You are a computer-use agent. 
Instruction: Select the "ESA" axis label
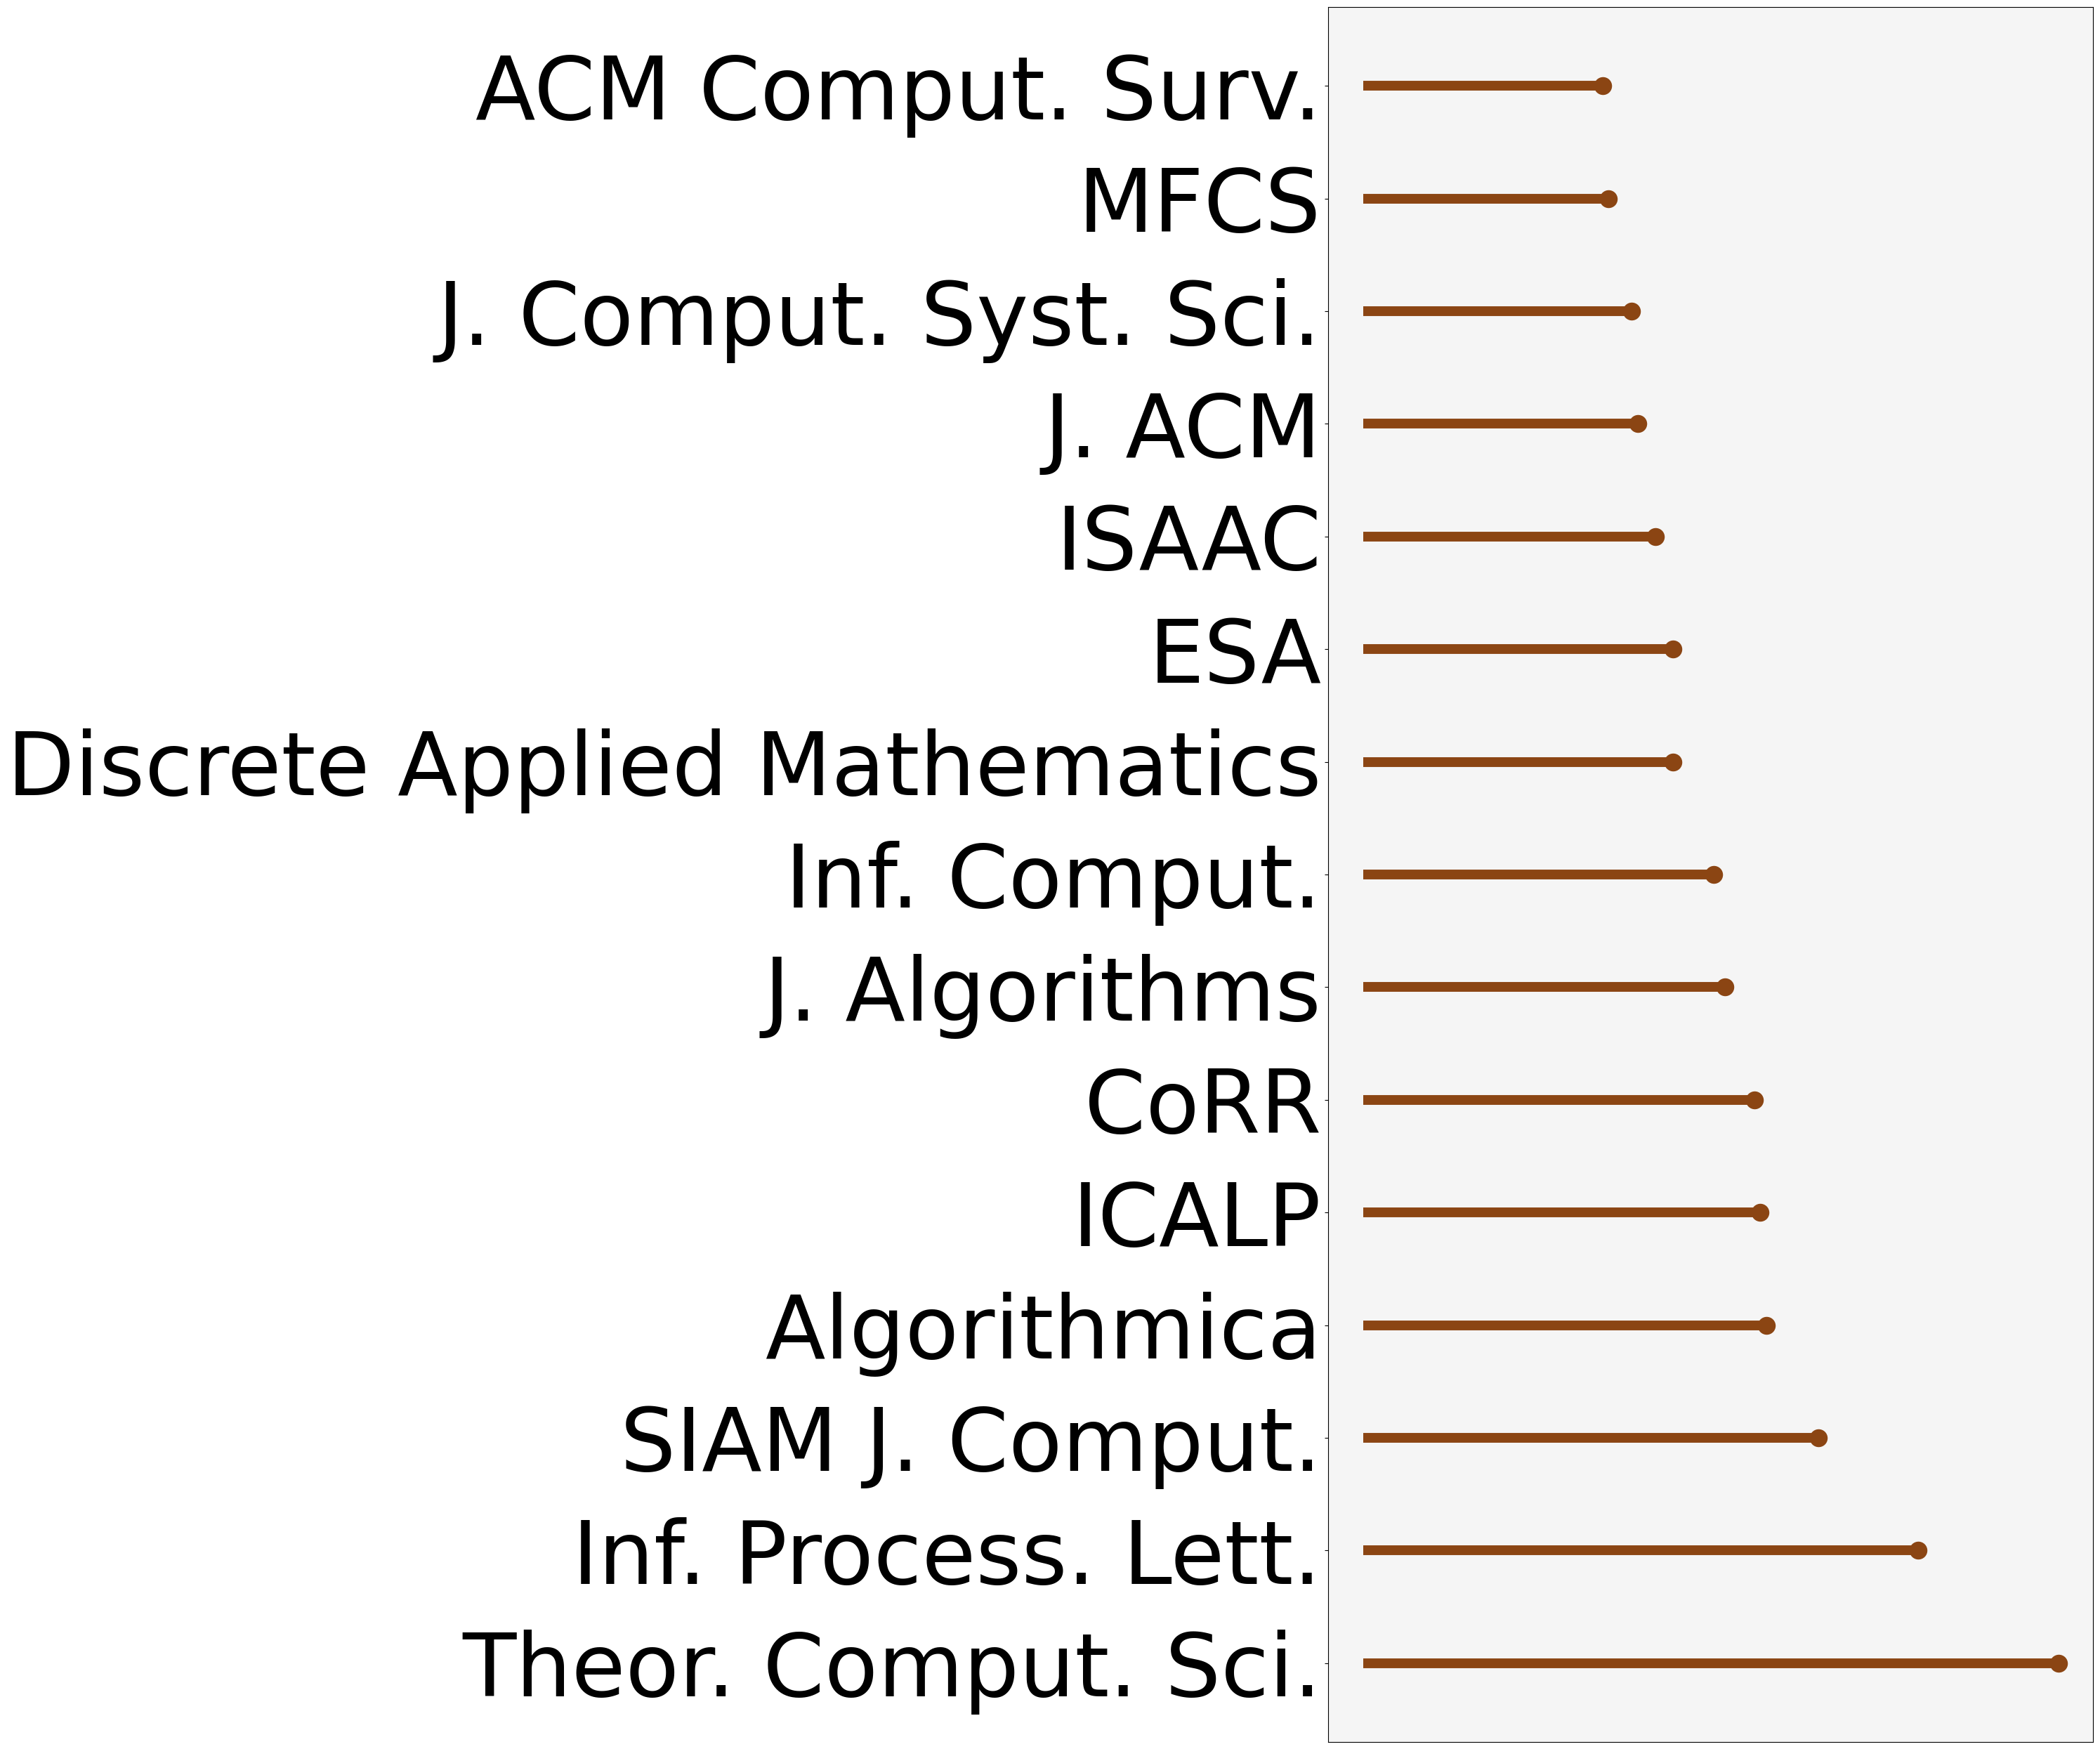point(1235,653)
